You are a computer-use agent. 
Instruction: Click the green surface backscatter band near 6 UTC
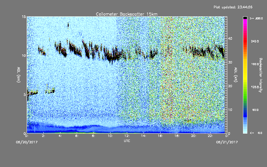tap(77, 132)
